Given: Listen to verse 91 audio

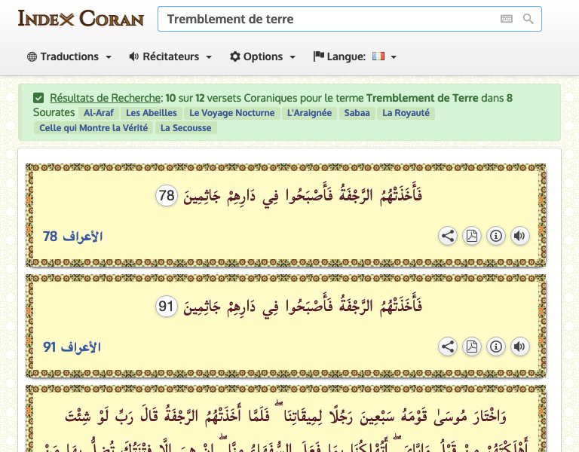Looking at the screenshot, I should click(x=519, y=347).
